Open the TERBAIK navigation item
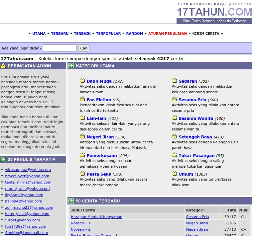Screen dimensions: 253x236 click(82, 34)
